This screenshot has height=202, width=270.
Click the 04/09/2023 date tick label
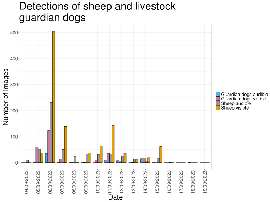click(26, 182)
